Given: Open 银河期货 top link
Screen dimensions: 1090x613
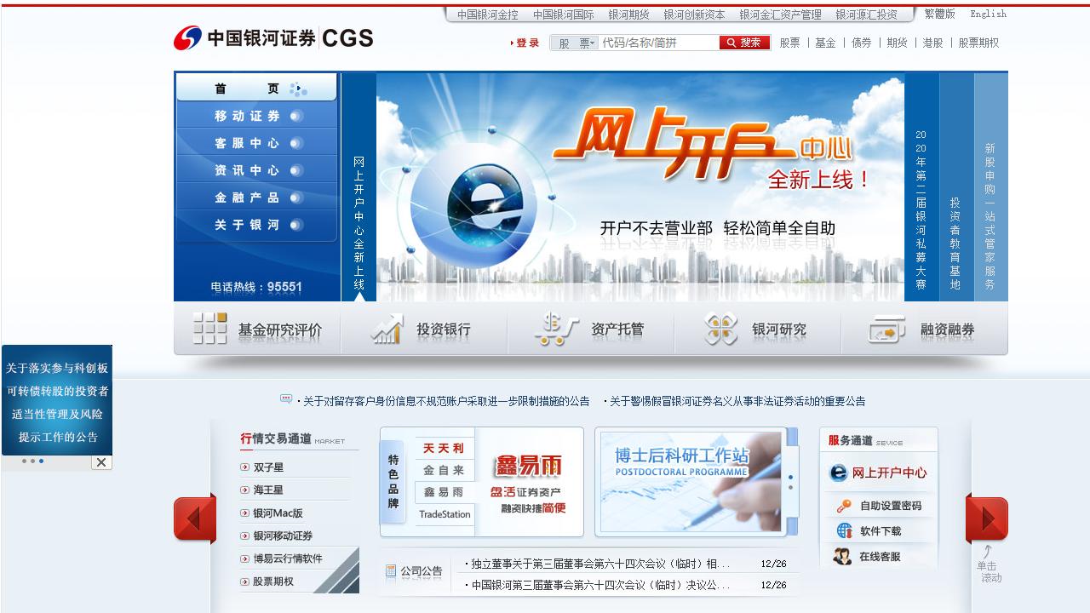Looking at the screenshot, I should pyautogui.click(x=628, y=14).
